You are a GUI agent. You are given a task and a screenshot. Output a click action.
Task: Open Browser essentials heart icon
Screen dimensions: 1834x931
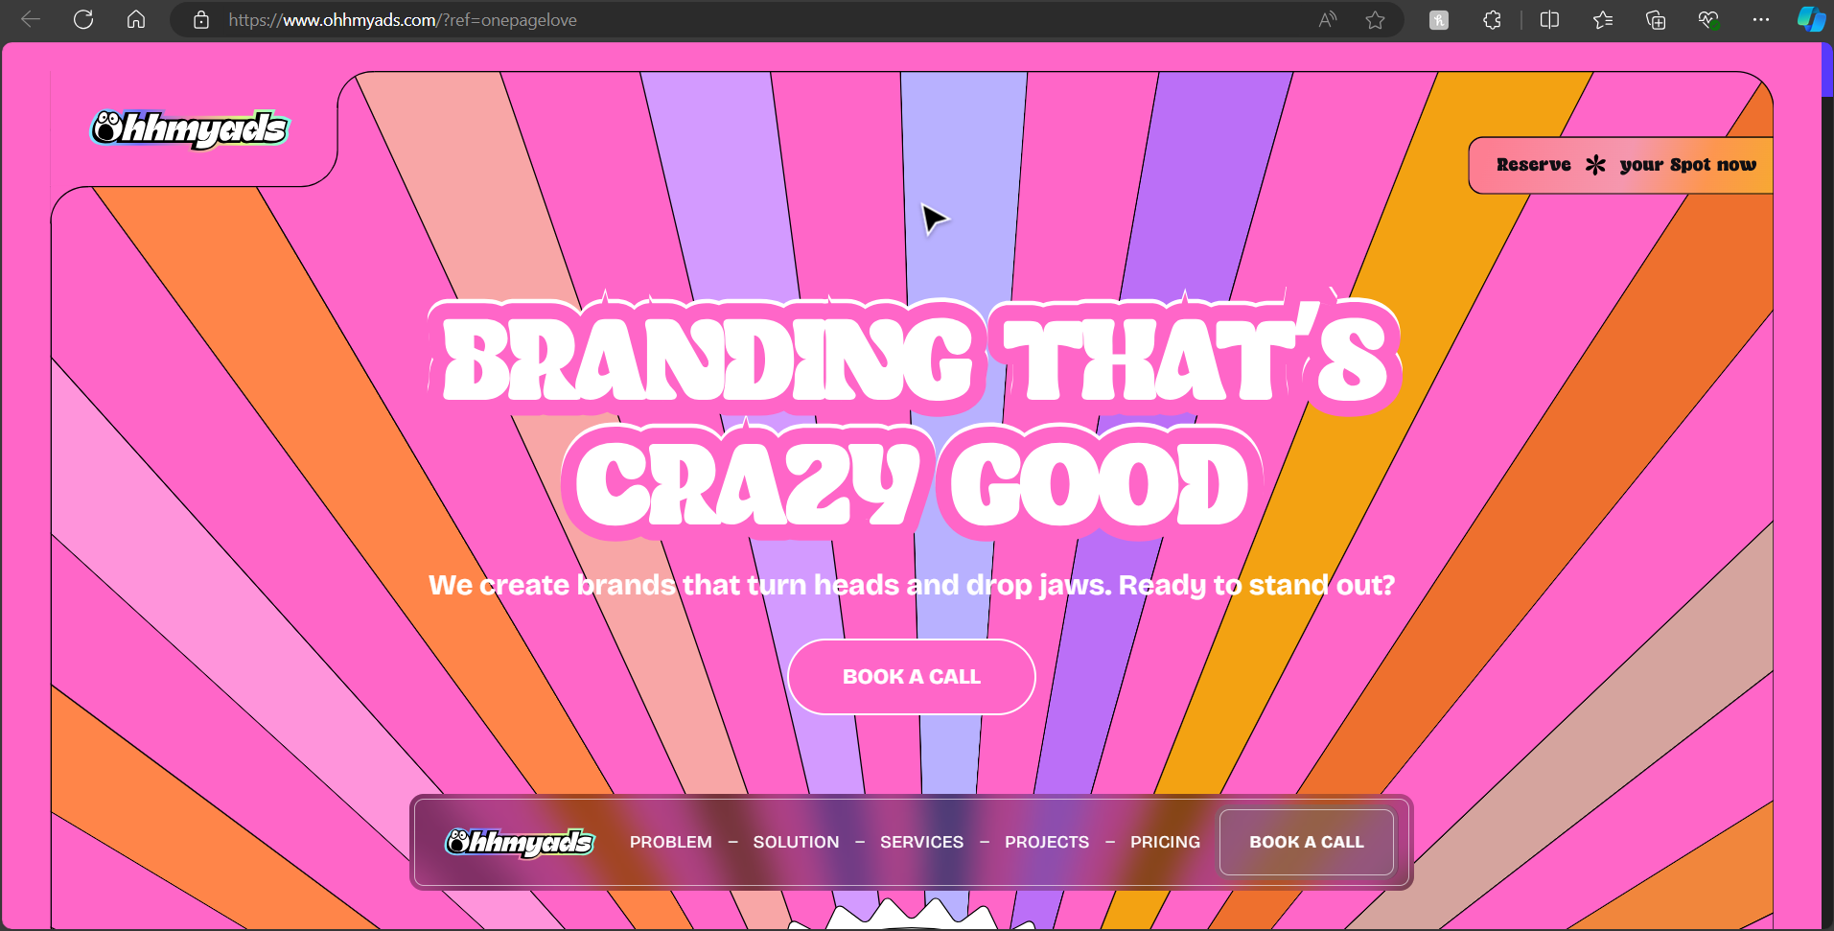[1708, 20]
